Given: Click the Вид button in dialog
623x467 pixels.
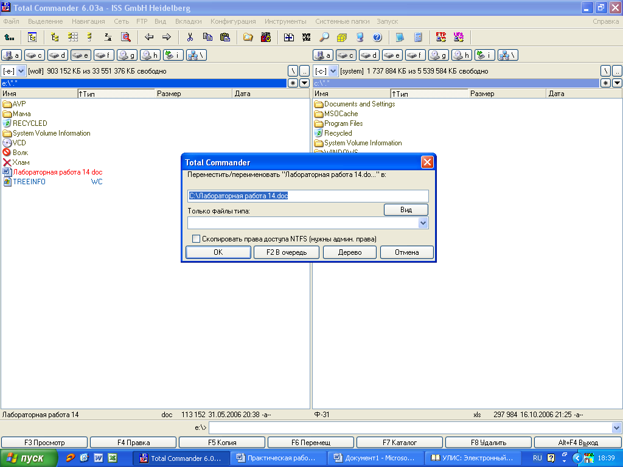Looking at the screenshot, I should click(406, 210).
